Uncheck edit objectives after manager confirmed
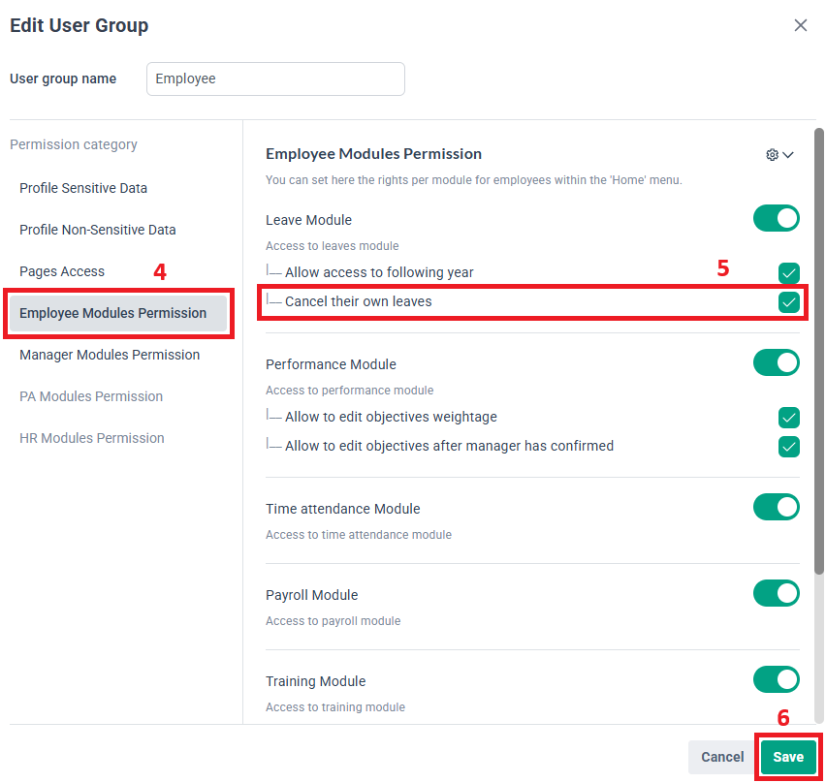Viewport: 826px width, 783px height. pyautogui.click(x=788, y=447)
